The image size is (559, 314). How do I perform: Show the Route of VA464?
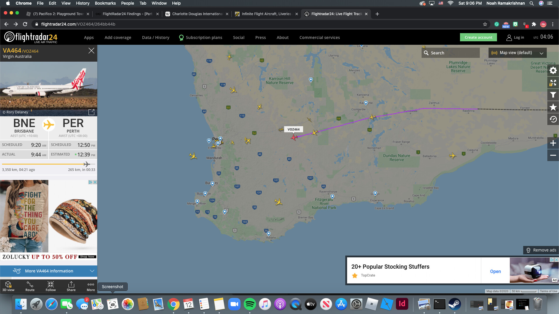[x=30, y=286]
